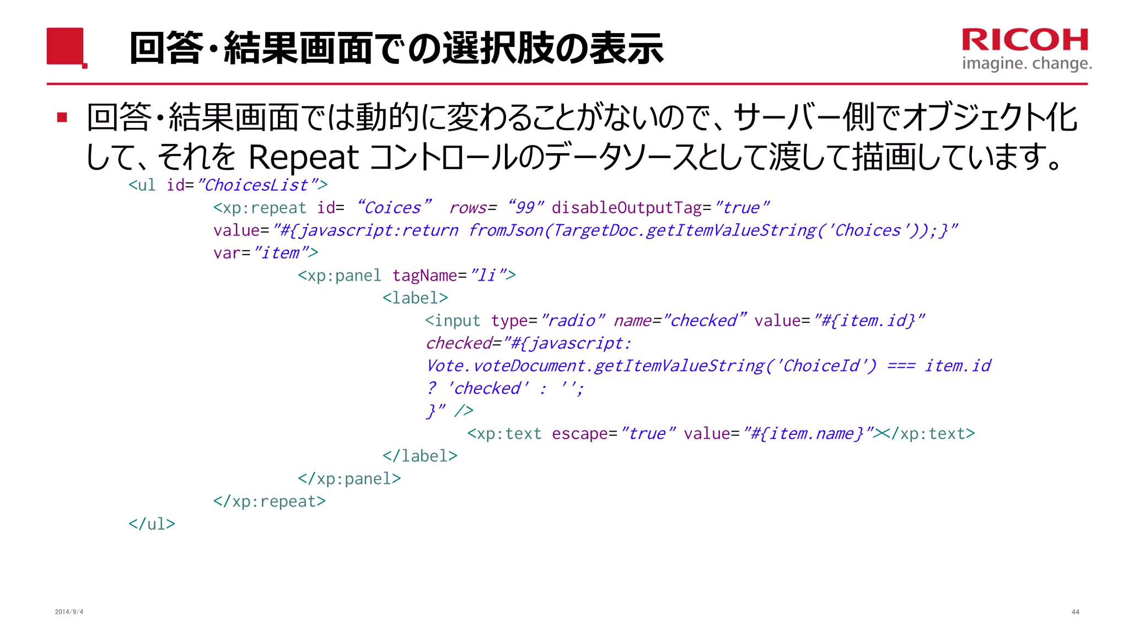Select the slide title 回答・結果画面での選択肢の表示
The width and height of the screenshot is (1129, 635).
396,48
